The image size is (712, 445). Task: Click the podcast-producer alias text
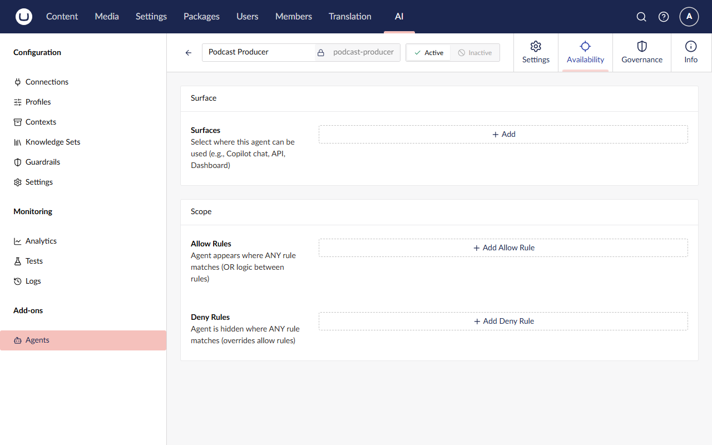[x=363, y=52]
